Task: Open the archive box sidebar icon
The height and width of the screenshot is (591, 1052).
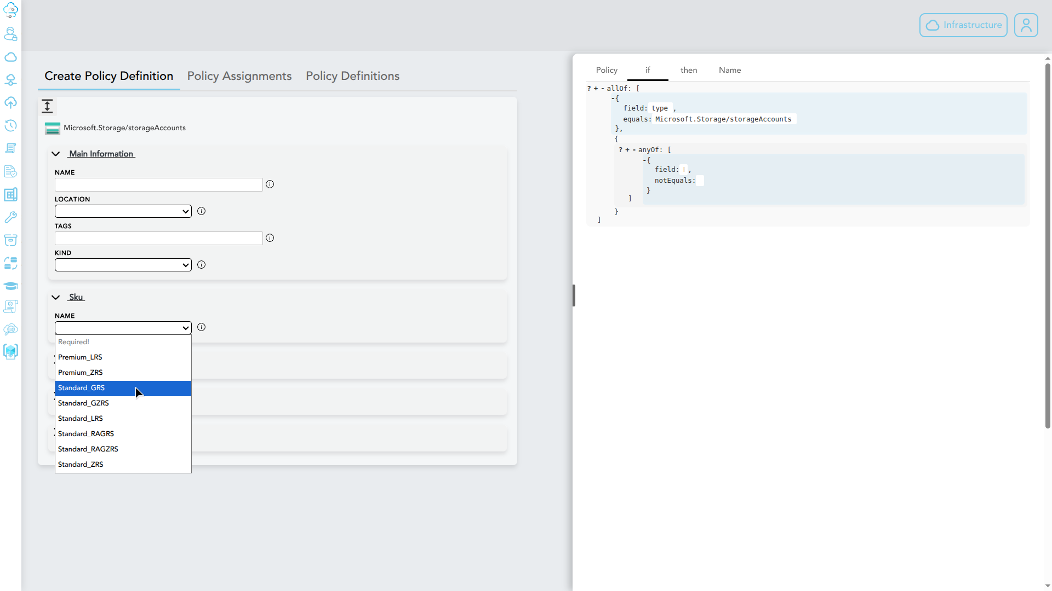Action: [10, 240]
